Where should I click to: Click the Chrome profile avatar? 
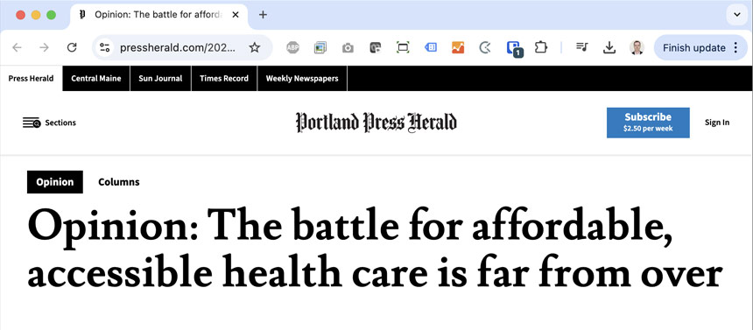point(637,47)
